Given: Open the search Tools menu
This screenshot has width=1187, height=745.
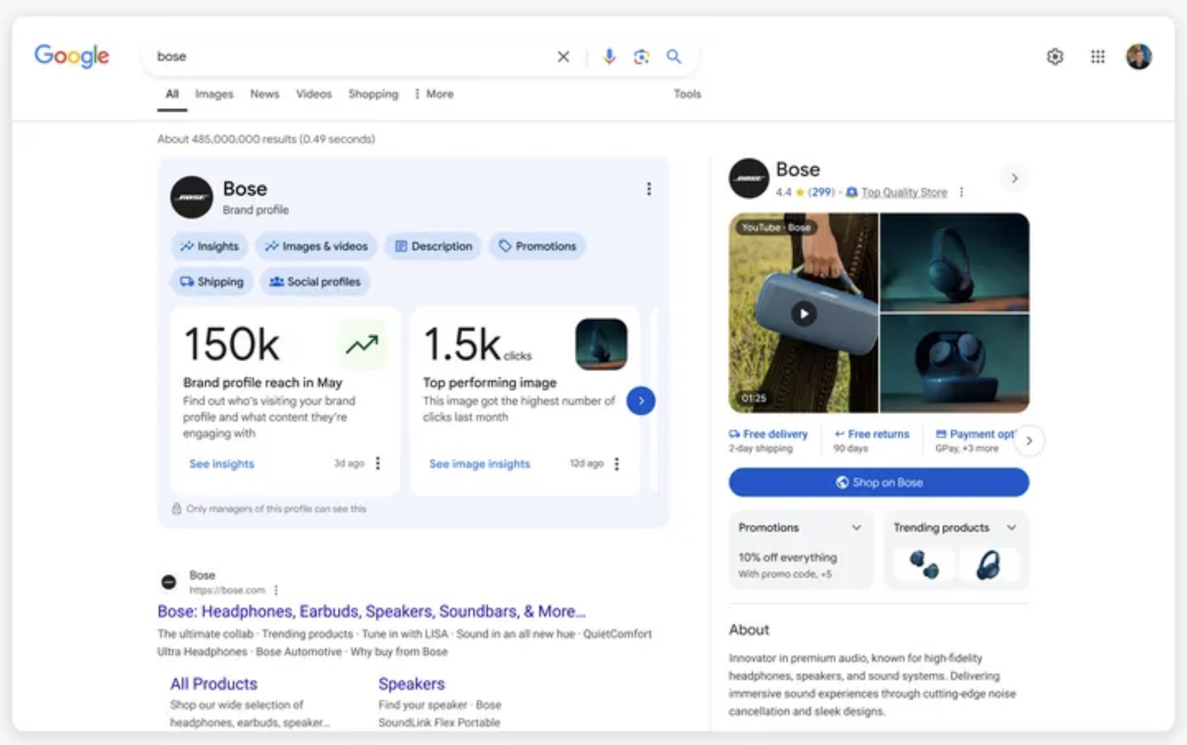Looking at the screenshot, I should click(687, 94).
